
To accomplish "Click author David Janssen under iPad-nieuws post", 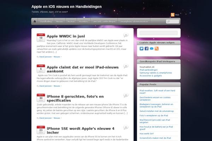I will (46, 86).
